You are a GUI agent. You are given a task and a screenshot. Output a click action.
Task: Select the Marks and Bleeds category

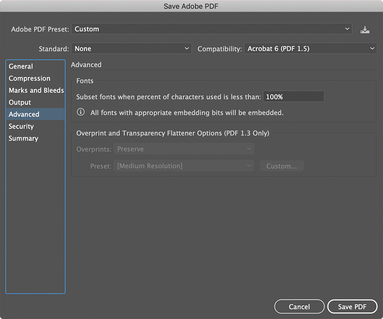35,90
